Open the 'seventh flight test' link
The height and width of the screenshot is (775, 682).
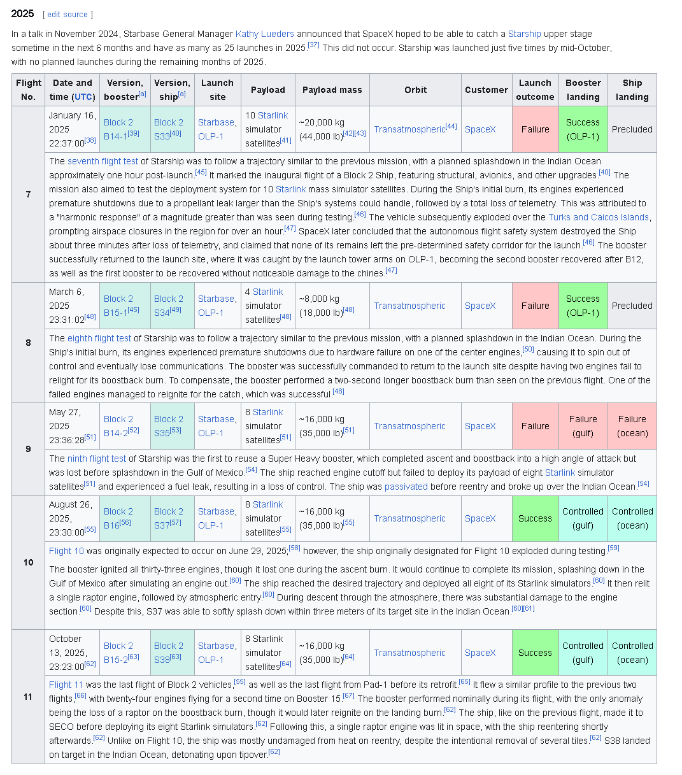coord(103,161)
